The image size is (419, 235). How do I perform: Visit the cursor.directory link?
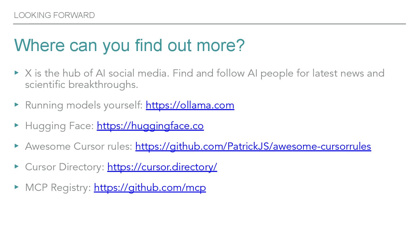pyautogui.click(x=162, y=167)
